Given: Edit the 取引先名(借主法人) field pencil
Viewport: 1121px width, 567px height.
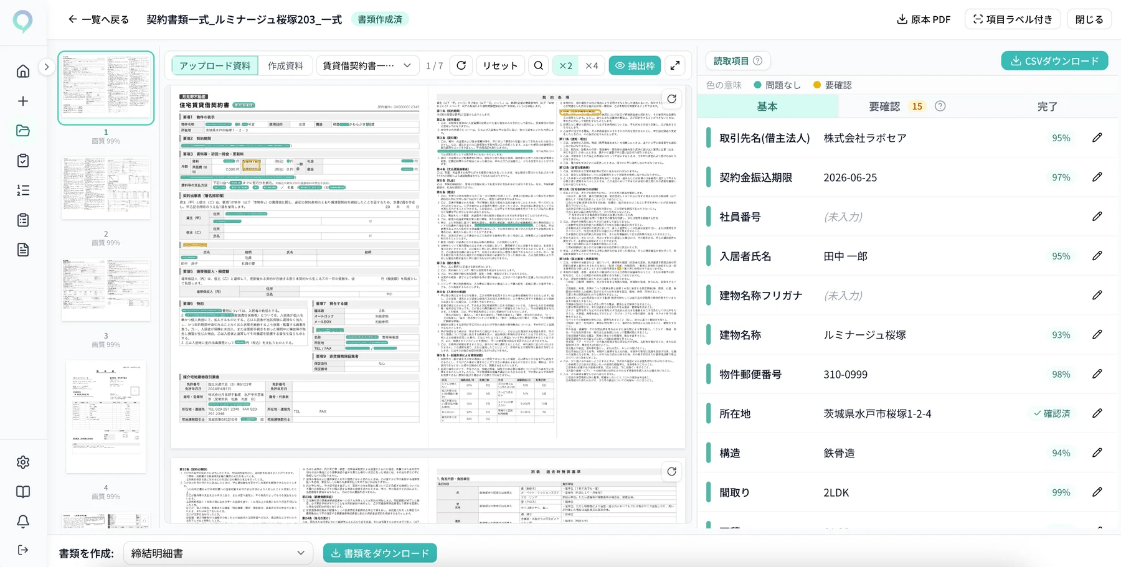Looking at the screenshot, I should 1097,138.
